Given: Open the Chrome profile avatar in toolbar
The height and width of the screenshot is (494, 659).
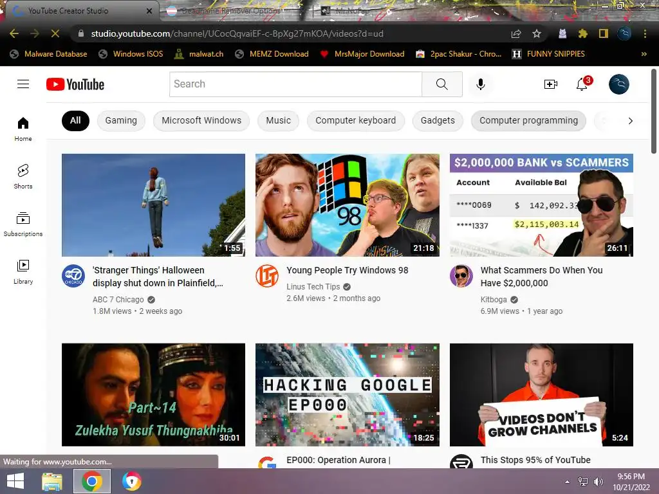Looking at the screenshot, I should tap(624, 33).
